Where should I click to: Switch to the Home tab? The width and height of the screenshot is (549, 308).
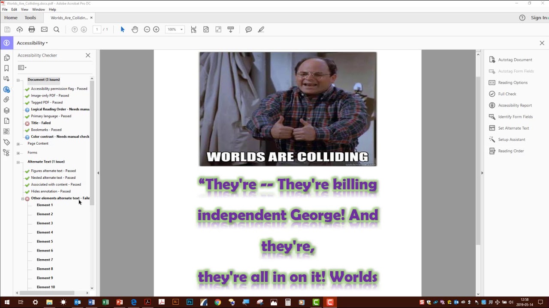pos(11,18)
